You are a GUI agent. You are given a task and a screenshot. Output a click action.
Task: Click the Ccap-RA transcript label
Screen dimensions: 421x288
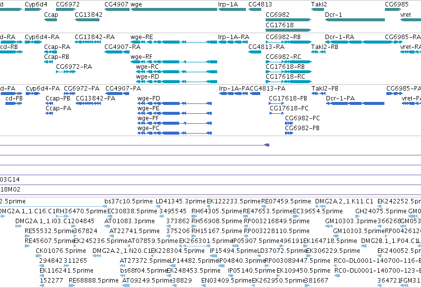pos(57,47)
